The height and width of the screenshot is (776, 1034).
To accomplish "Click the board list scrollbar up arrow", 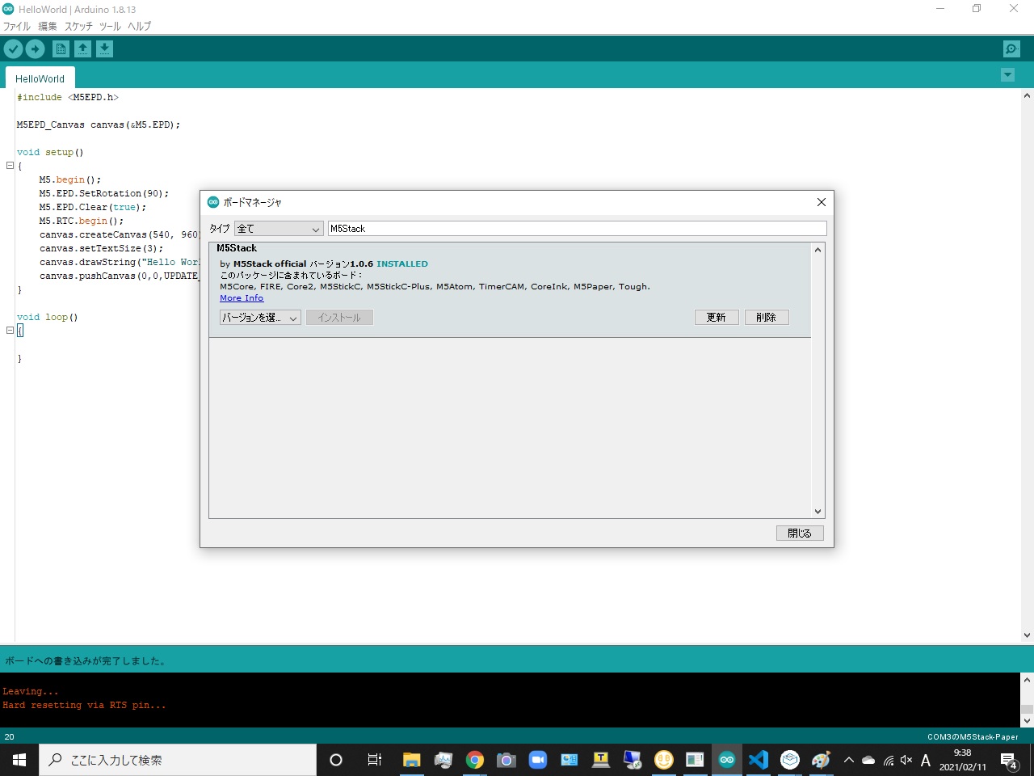I will coord(818,250).
